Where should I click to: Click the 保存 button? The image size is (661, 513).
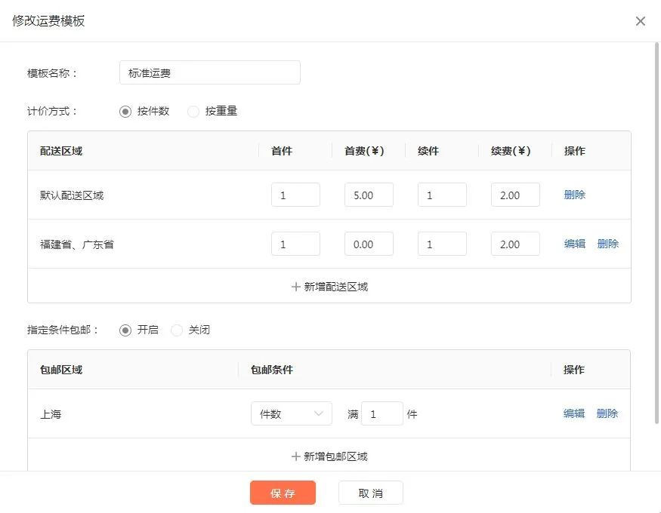click(x=283, y=493)
